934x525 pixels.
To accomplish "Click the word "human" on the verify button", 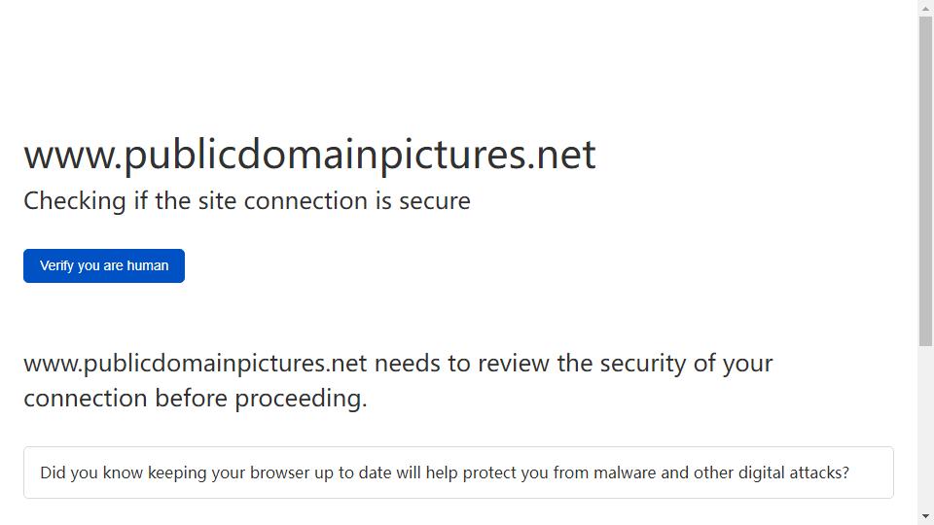I will [148, 265].
